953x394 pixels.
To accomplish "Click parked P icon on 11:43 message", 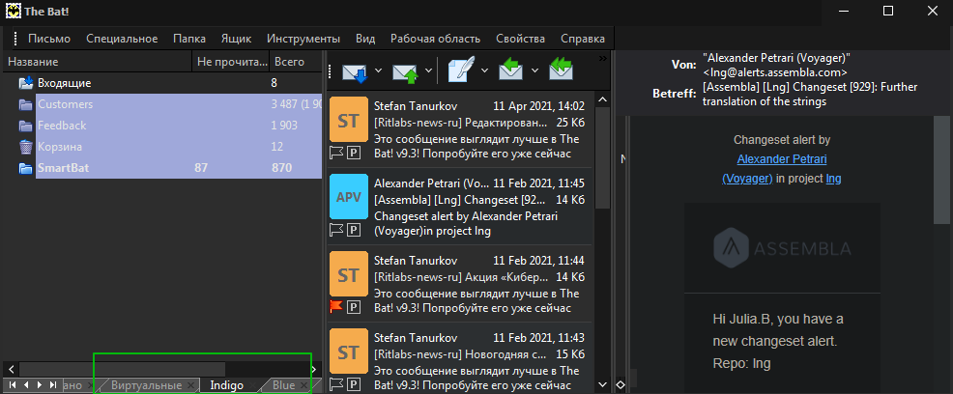I will click(x=353, y=384).
